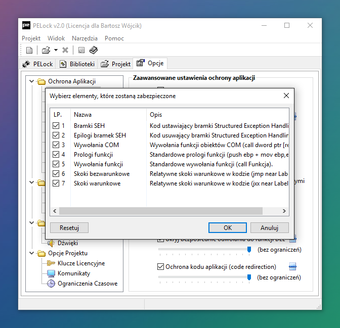Open the dropdown arrow next to Open icon
Viewport: 340px width, 328px height.
tap(56, 50)
